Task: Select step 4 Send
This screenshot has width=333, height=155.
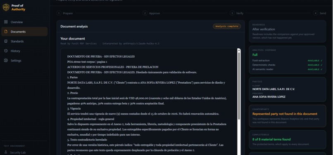Action: click(320, 13)
